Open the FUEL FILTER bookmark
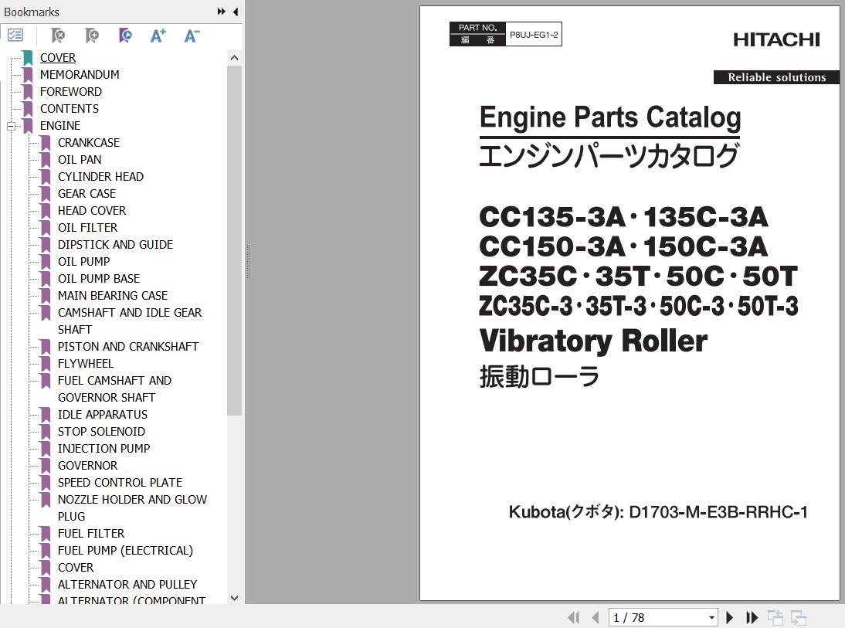The image size is (845, 628). pyautogui.click(x=91, y=533)
